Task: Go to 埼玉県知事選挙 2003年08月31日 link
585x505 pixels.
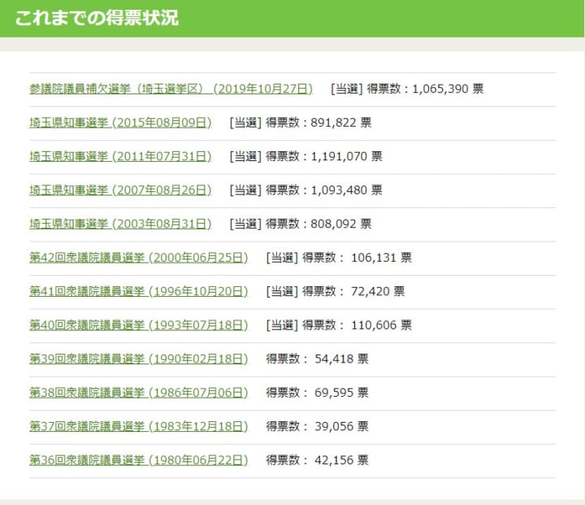Action: pos(120,224)
